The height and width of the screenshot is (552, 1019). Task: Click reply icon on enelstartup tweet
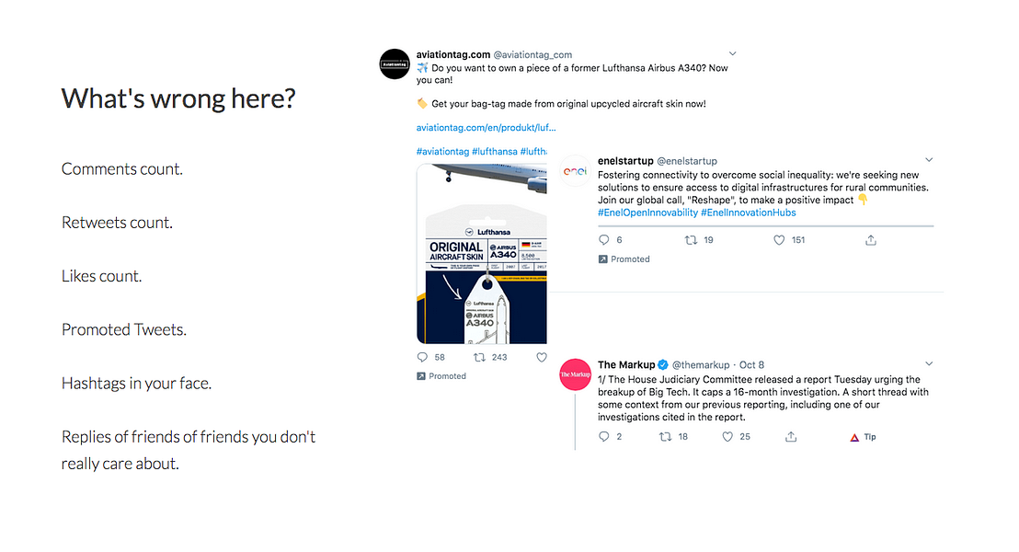pos(604,240)
